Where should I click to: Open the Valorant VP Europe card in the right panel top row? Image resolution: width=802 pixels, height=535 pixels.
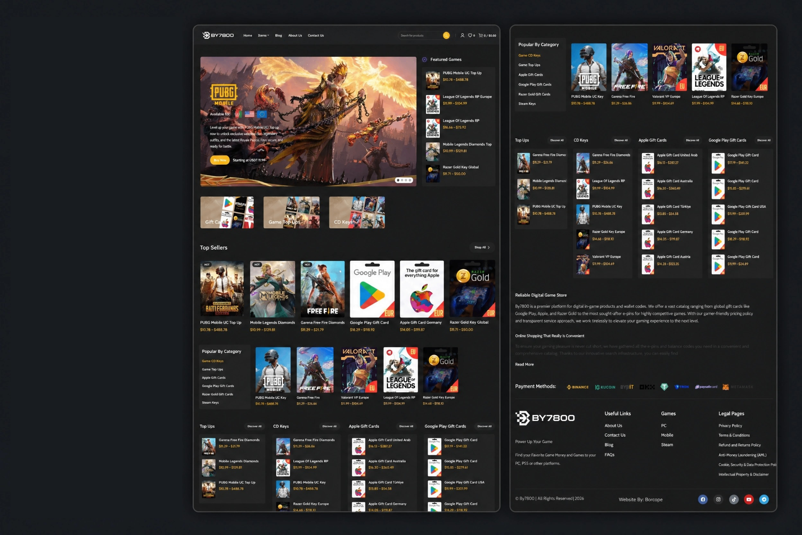coord(669,74)
